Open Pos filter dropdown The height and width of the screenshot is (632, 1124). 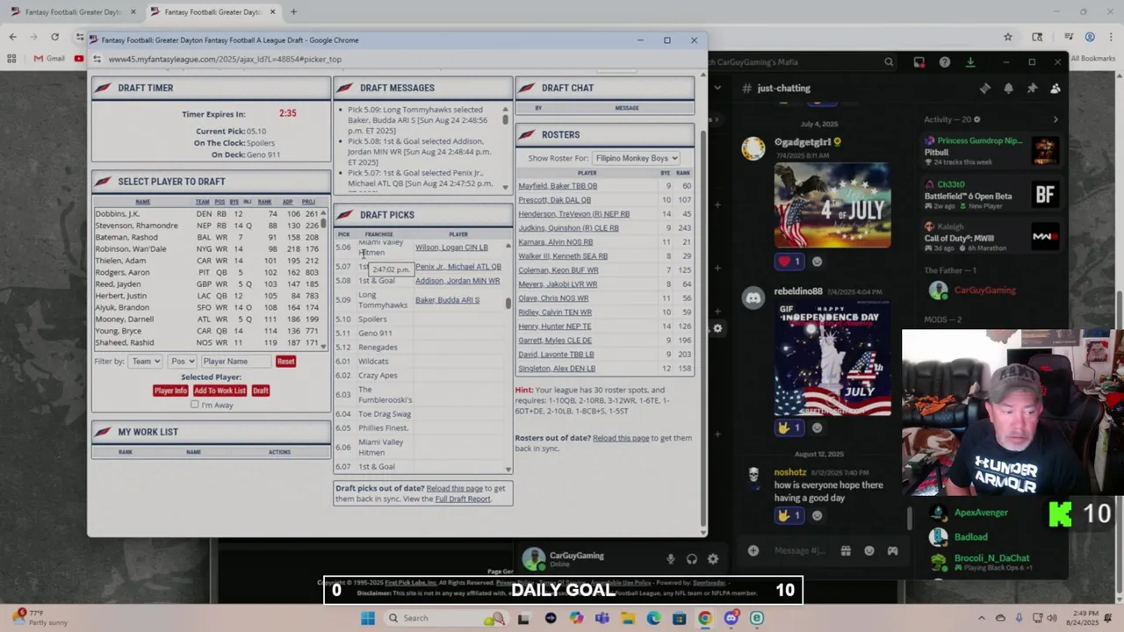tap(182, 361)
